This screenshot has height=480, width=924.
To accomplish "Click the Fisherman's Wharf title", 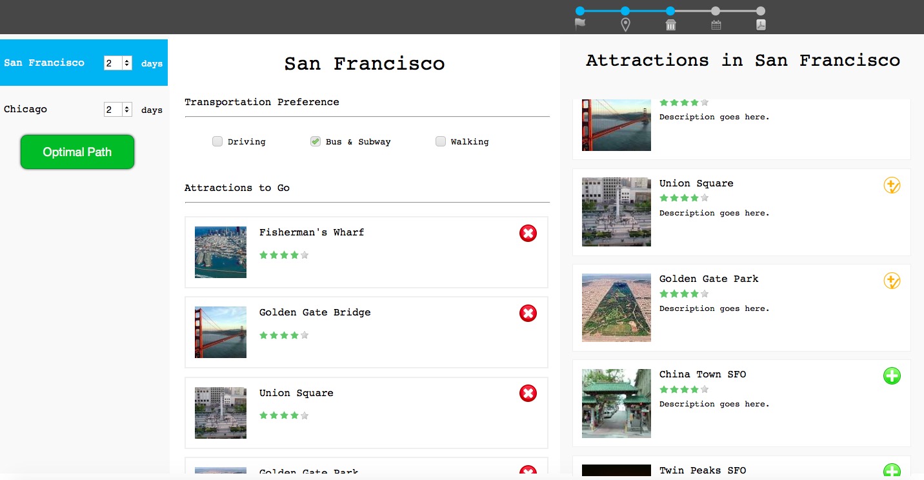I will pyautogui.click(x=312, y=232).
